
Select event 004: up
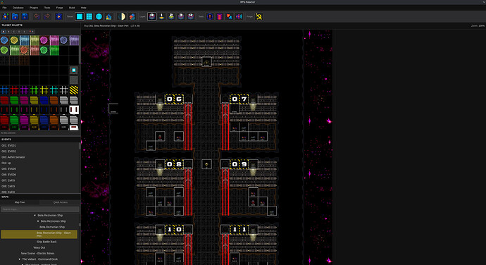[x=39, y=163]
